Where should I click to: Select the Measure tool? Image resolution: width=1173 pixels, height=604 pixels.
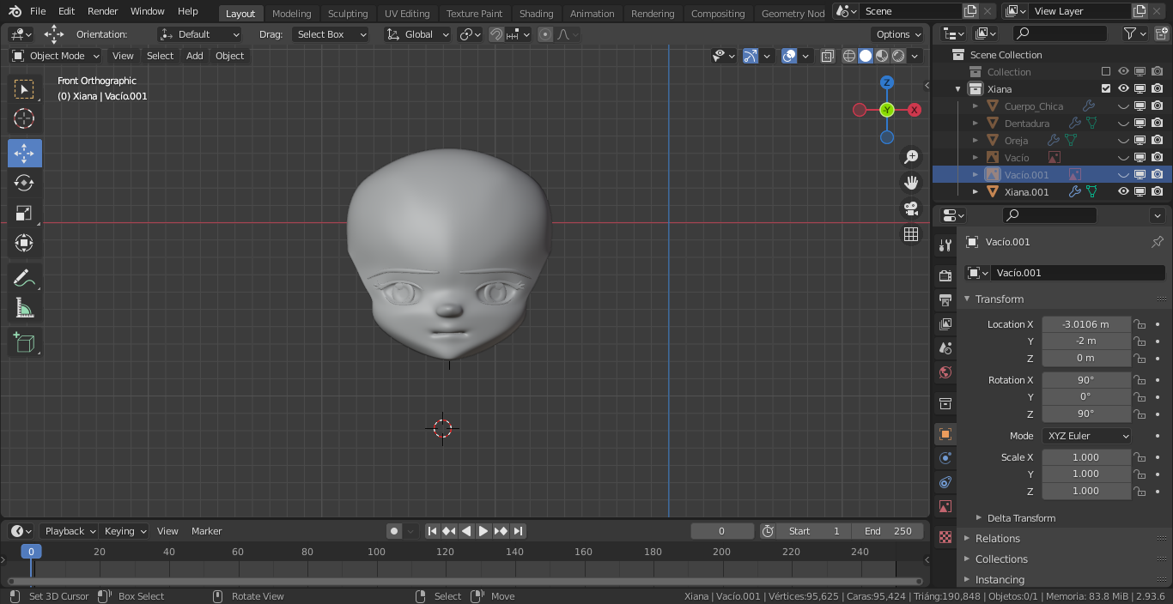click(24, 308)
